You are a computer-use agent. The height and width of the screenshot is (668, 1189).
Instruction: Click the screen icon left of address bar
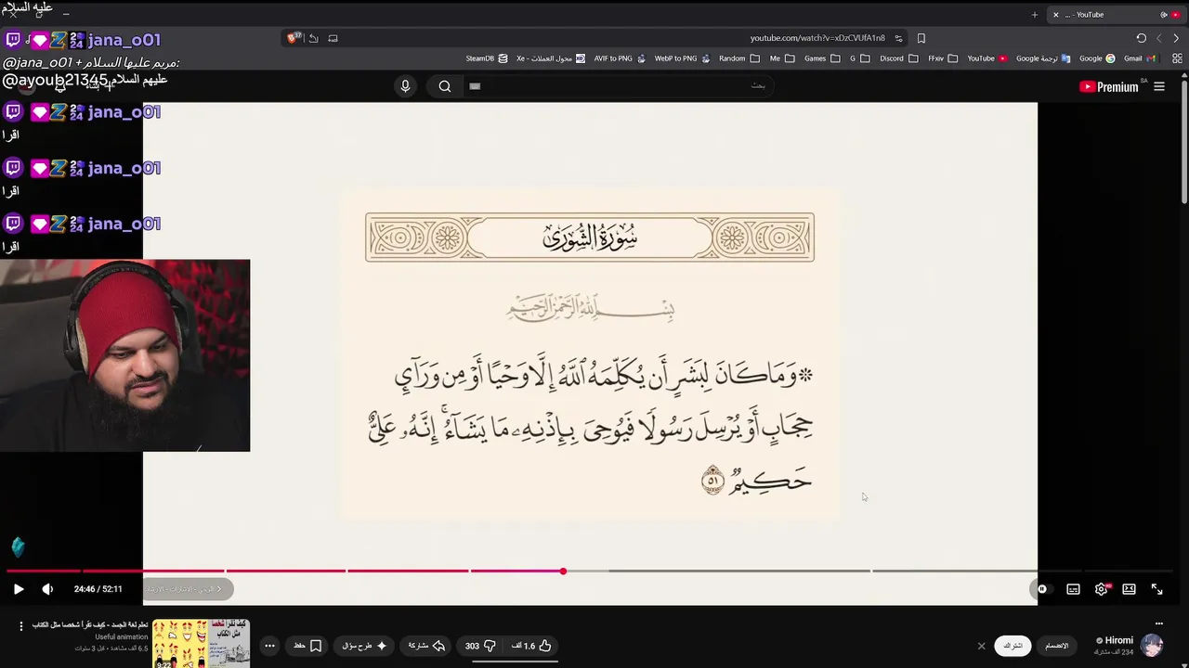pos(333,38)
